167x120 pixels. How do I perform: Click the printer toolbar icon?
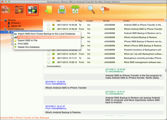pos(62,10)
